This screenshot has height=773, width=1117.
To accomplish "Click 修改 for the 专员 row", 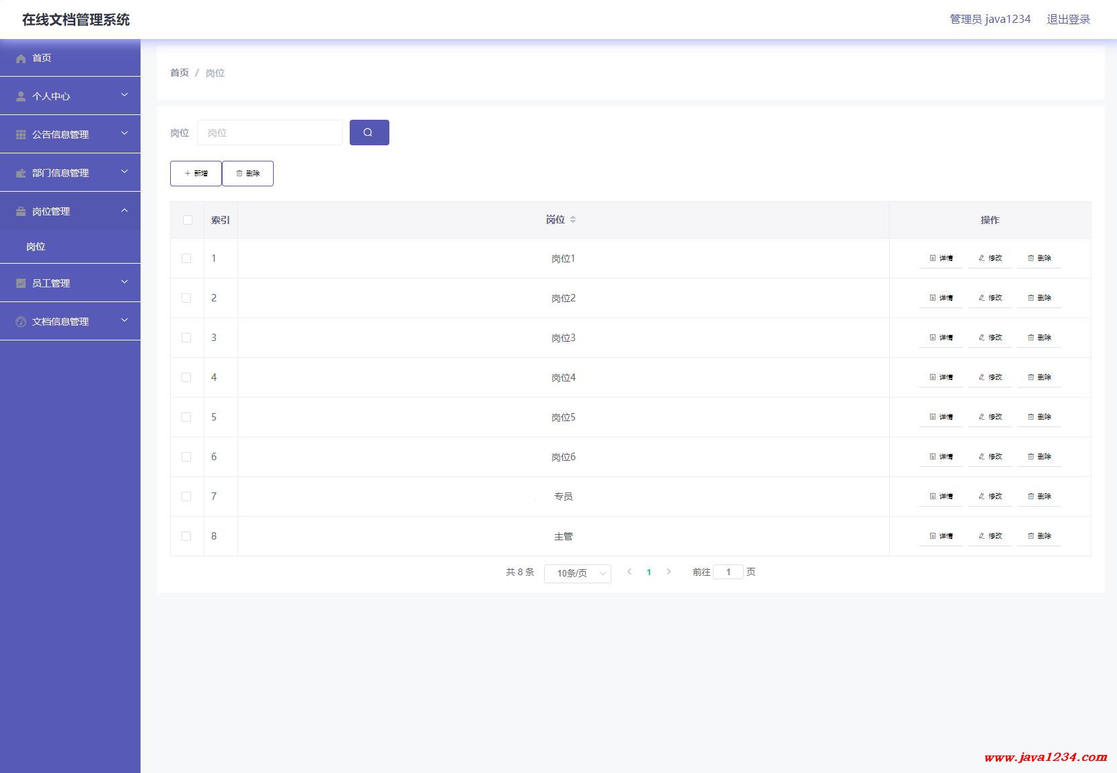I will point(990,496).
